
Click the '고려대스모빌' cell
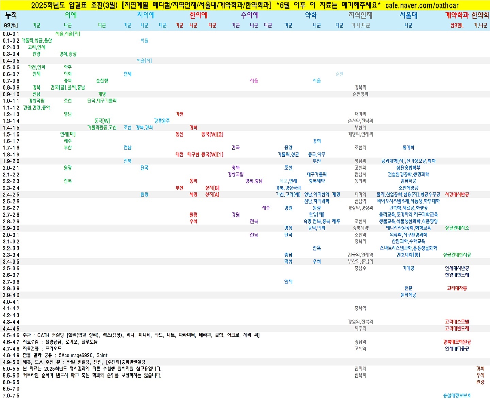coord(457,322)
